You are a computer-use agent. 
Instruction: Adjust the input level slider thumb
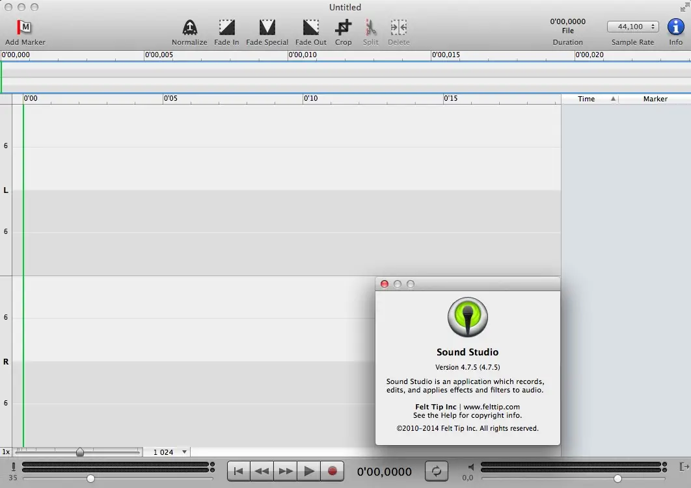click(x=90, y=478)
